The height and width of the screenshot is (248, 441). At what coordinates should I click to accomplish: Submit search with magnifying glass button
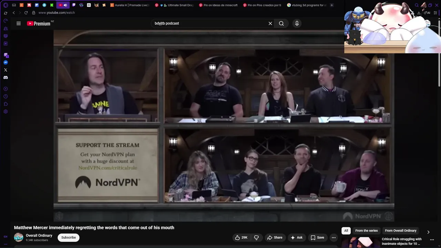[281, 23]
